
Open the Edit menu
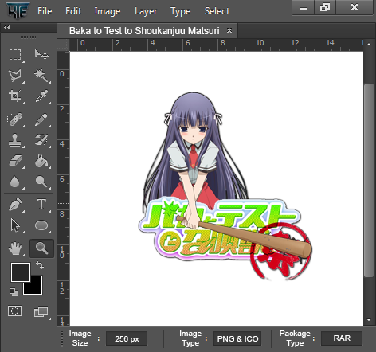coord(73,11)
